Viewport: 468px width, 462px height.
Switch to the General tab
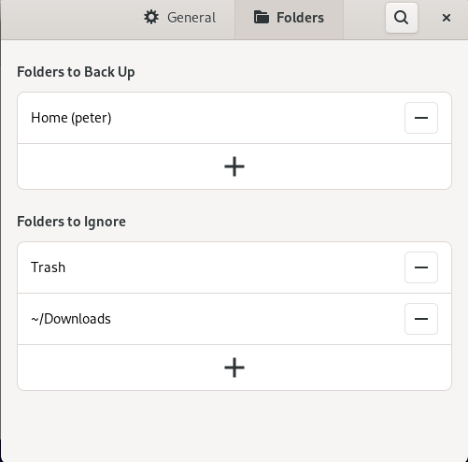coord(180,18)
